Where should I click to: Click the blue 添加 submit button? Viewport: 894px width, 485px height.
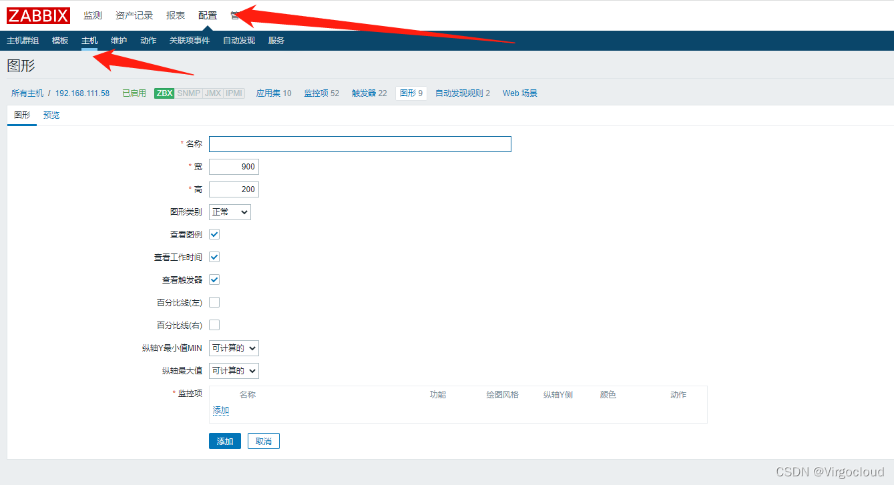[x=225, y=441]
